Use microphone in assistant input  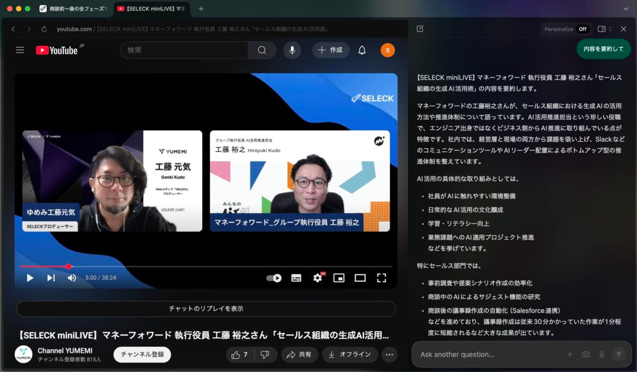point(601,354)
